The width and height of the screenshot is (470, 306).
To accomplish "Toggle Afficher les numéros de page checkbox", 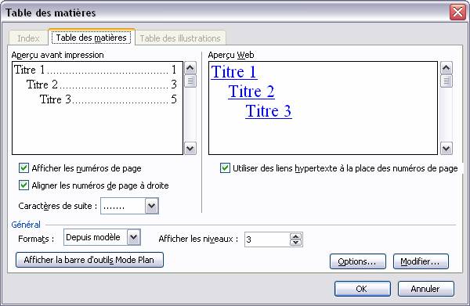I will (23, 168).
